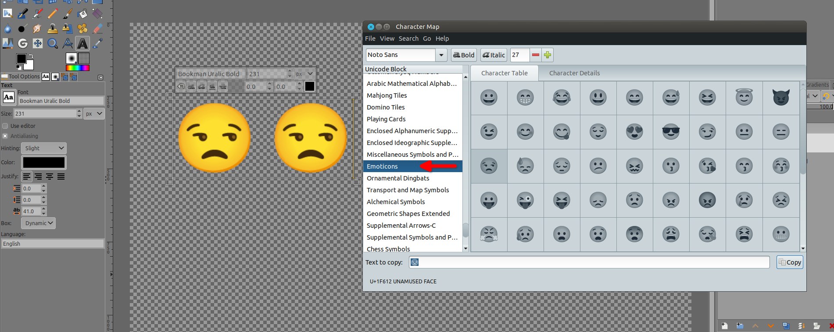Screen dimensions: 834x332
Task: Select the Measure compass tool
Action: click(x=67, y=43)
